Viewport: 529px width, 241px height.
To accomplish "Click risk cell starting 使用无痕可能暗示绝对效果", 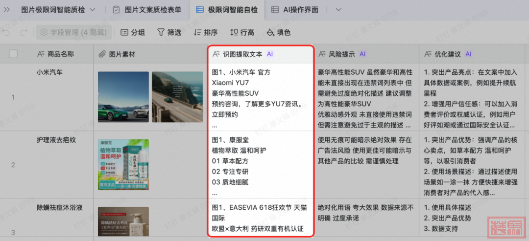I will click(x=367, y=165).
